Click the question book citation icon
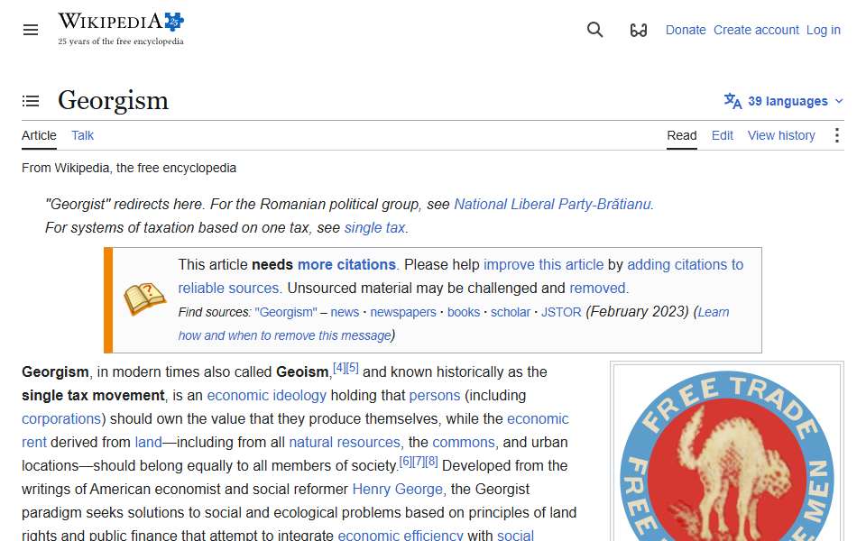Screen dimensions: 866x541 [x=144, y=298]
